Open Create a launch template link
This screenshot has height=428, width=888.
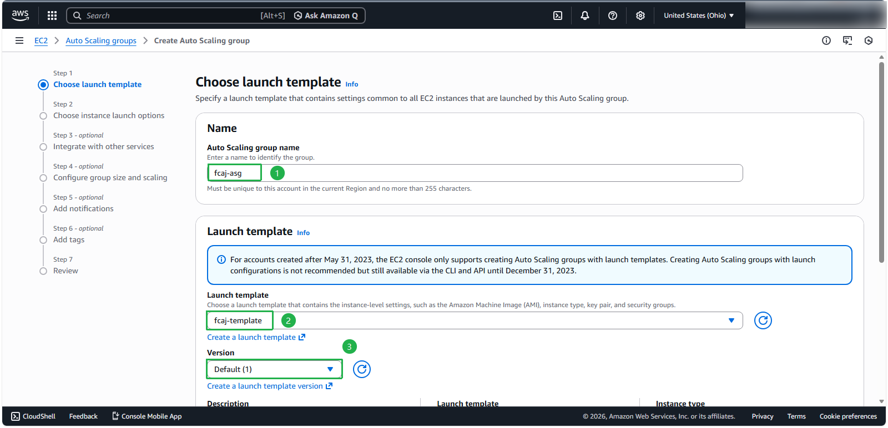(256, 337)
